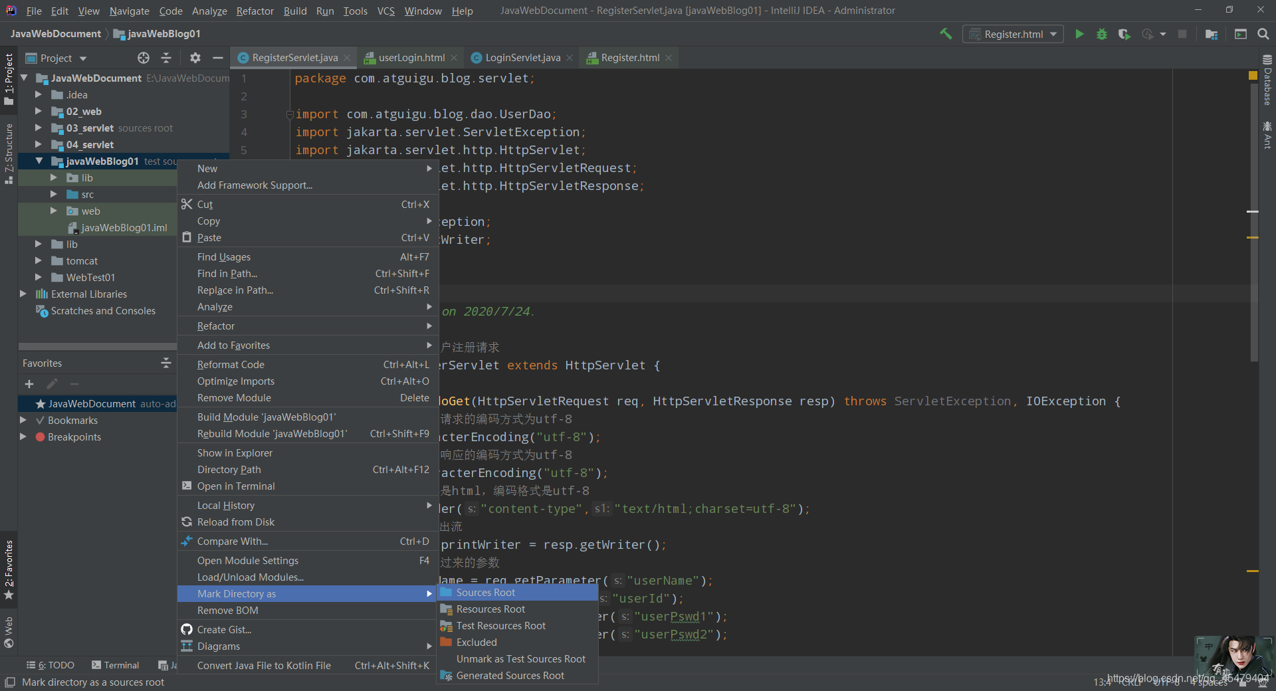Close the Register.html tab
The height and width of the screenshot is (691, 1276).
pos(669,58)
